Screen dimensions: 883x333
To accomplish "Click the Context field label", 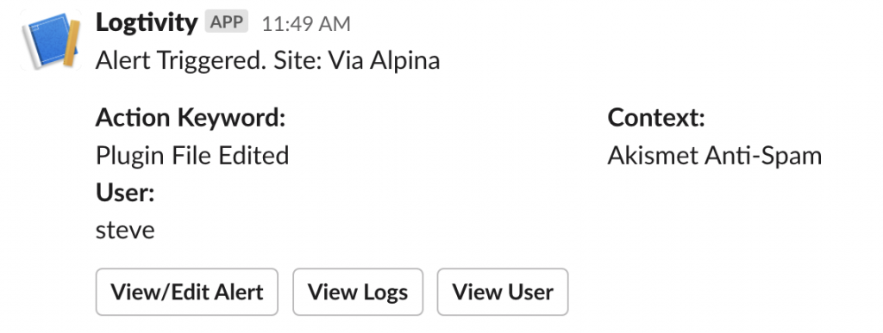I will [656, 117].
